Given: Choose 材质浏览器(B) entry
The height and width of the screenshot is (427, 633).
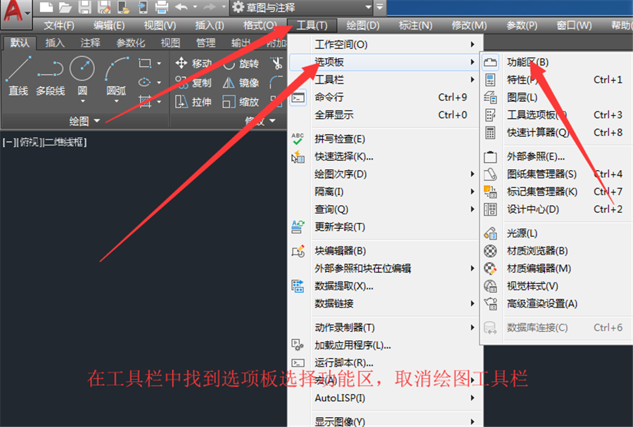Looking at the screenshot, I should 556,251.
